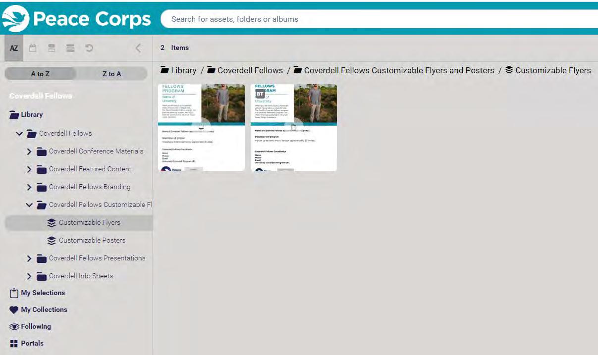Select the two-row view icon in sidebar toolbar
Image resolution: width=598 pixels, height=355 pixels.
pyautogui.click(x=52, y=48)
